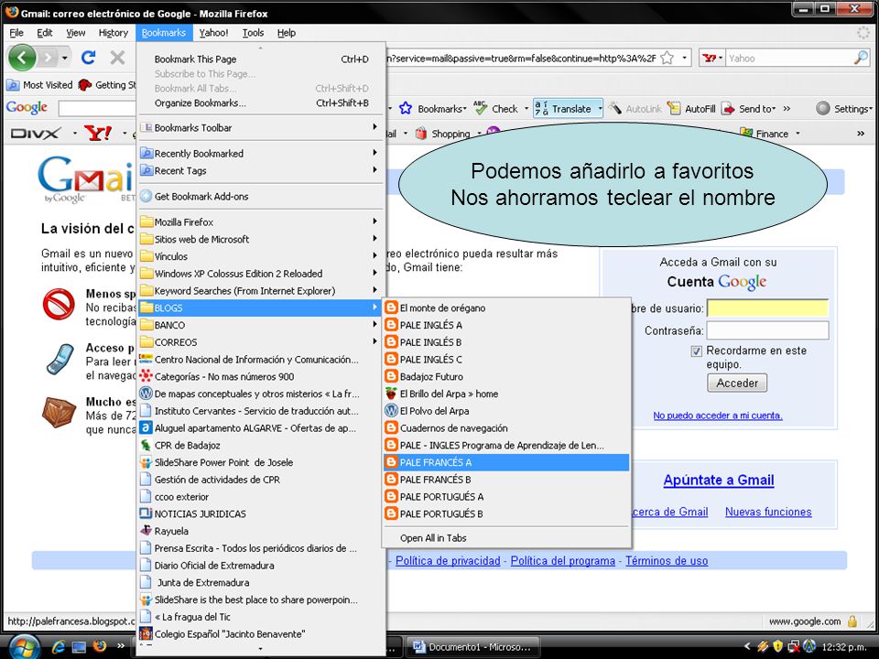Click the padlock icon in the status bar
The width and height of the screenshot is (879, 659).
(x=852, y=621)
